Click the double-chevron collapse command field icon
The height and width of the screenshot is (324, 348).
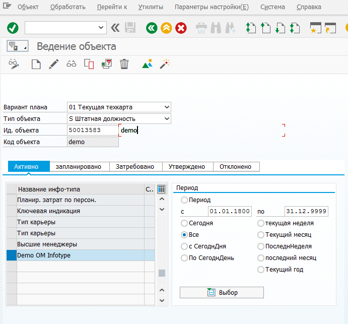(115, 28)
